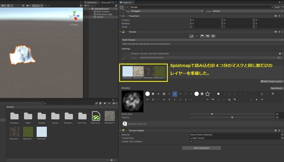Switch to the Hierarchy tab
Viewport: 284px width, 162px height.
[91, 2]
